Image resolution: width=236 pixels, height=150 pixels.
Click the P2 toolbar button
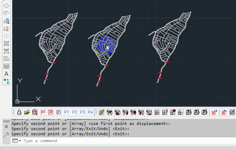pyautogui.click(x=74, y=112)
